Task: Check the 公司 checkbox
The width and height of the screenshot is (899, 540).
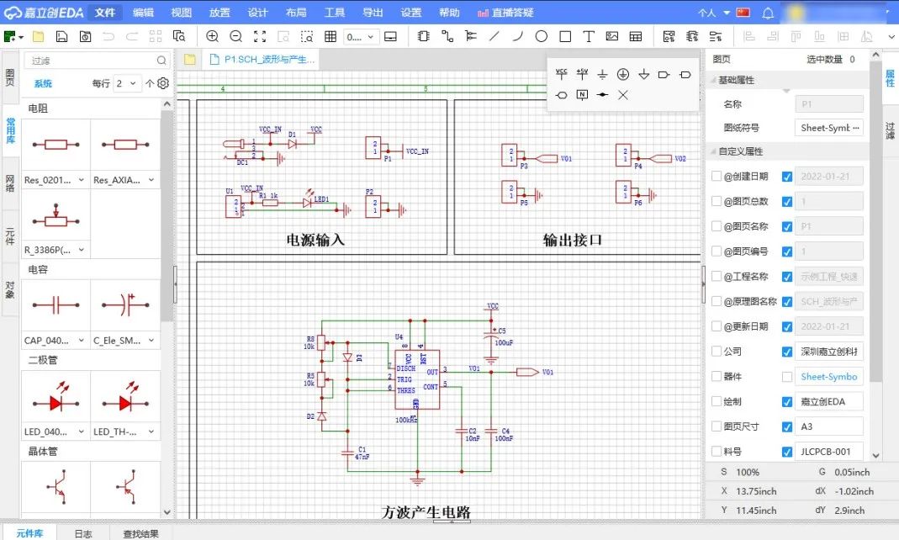Action: 717,352
